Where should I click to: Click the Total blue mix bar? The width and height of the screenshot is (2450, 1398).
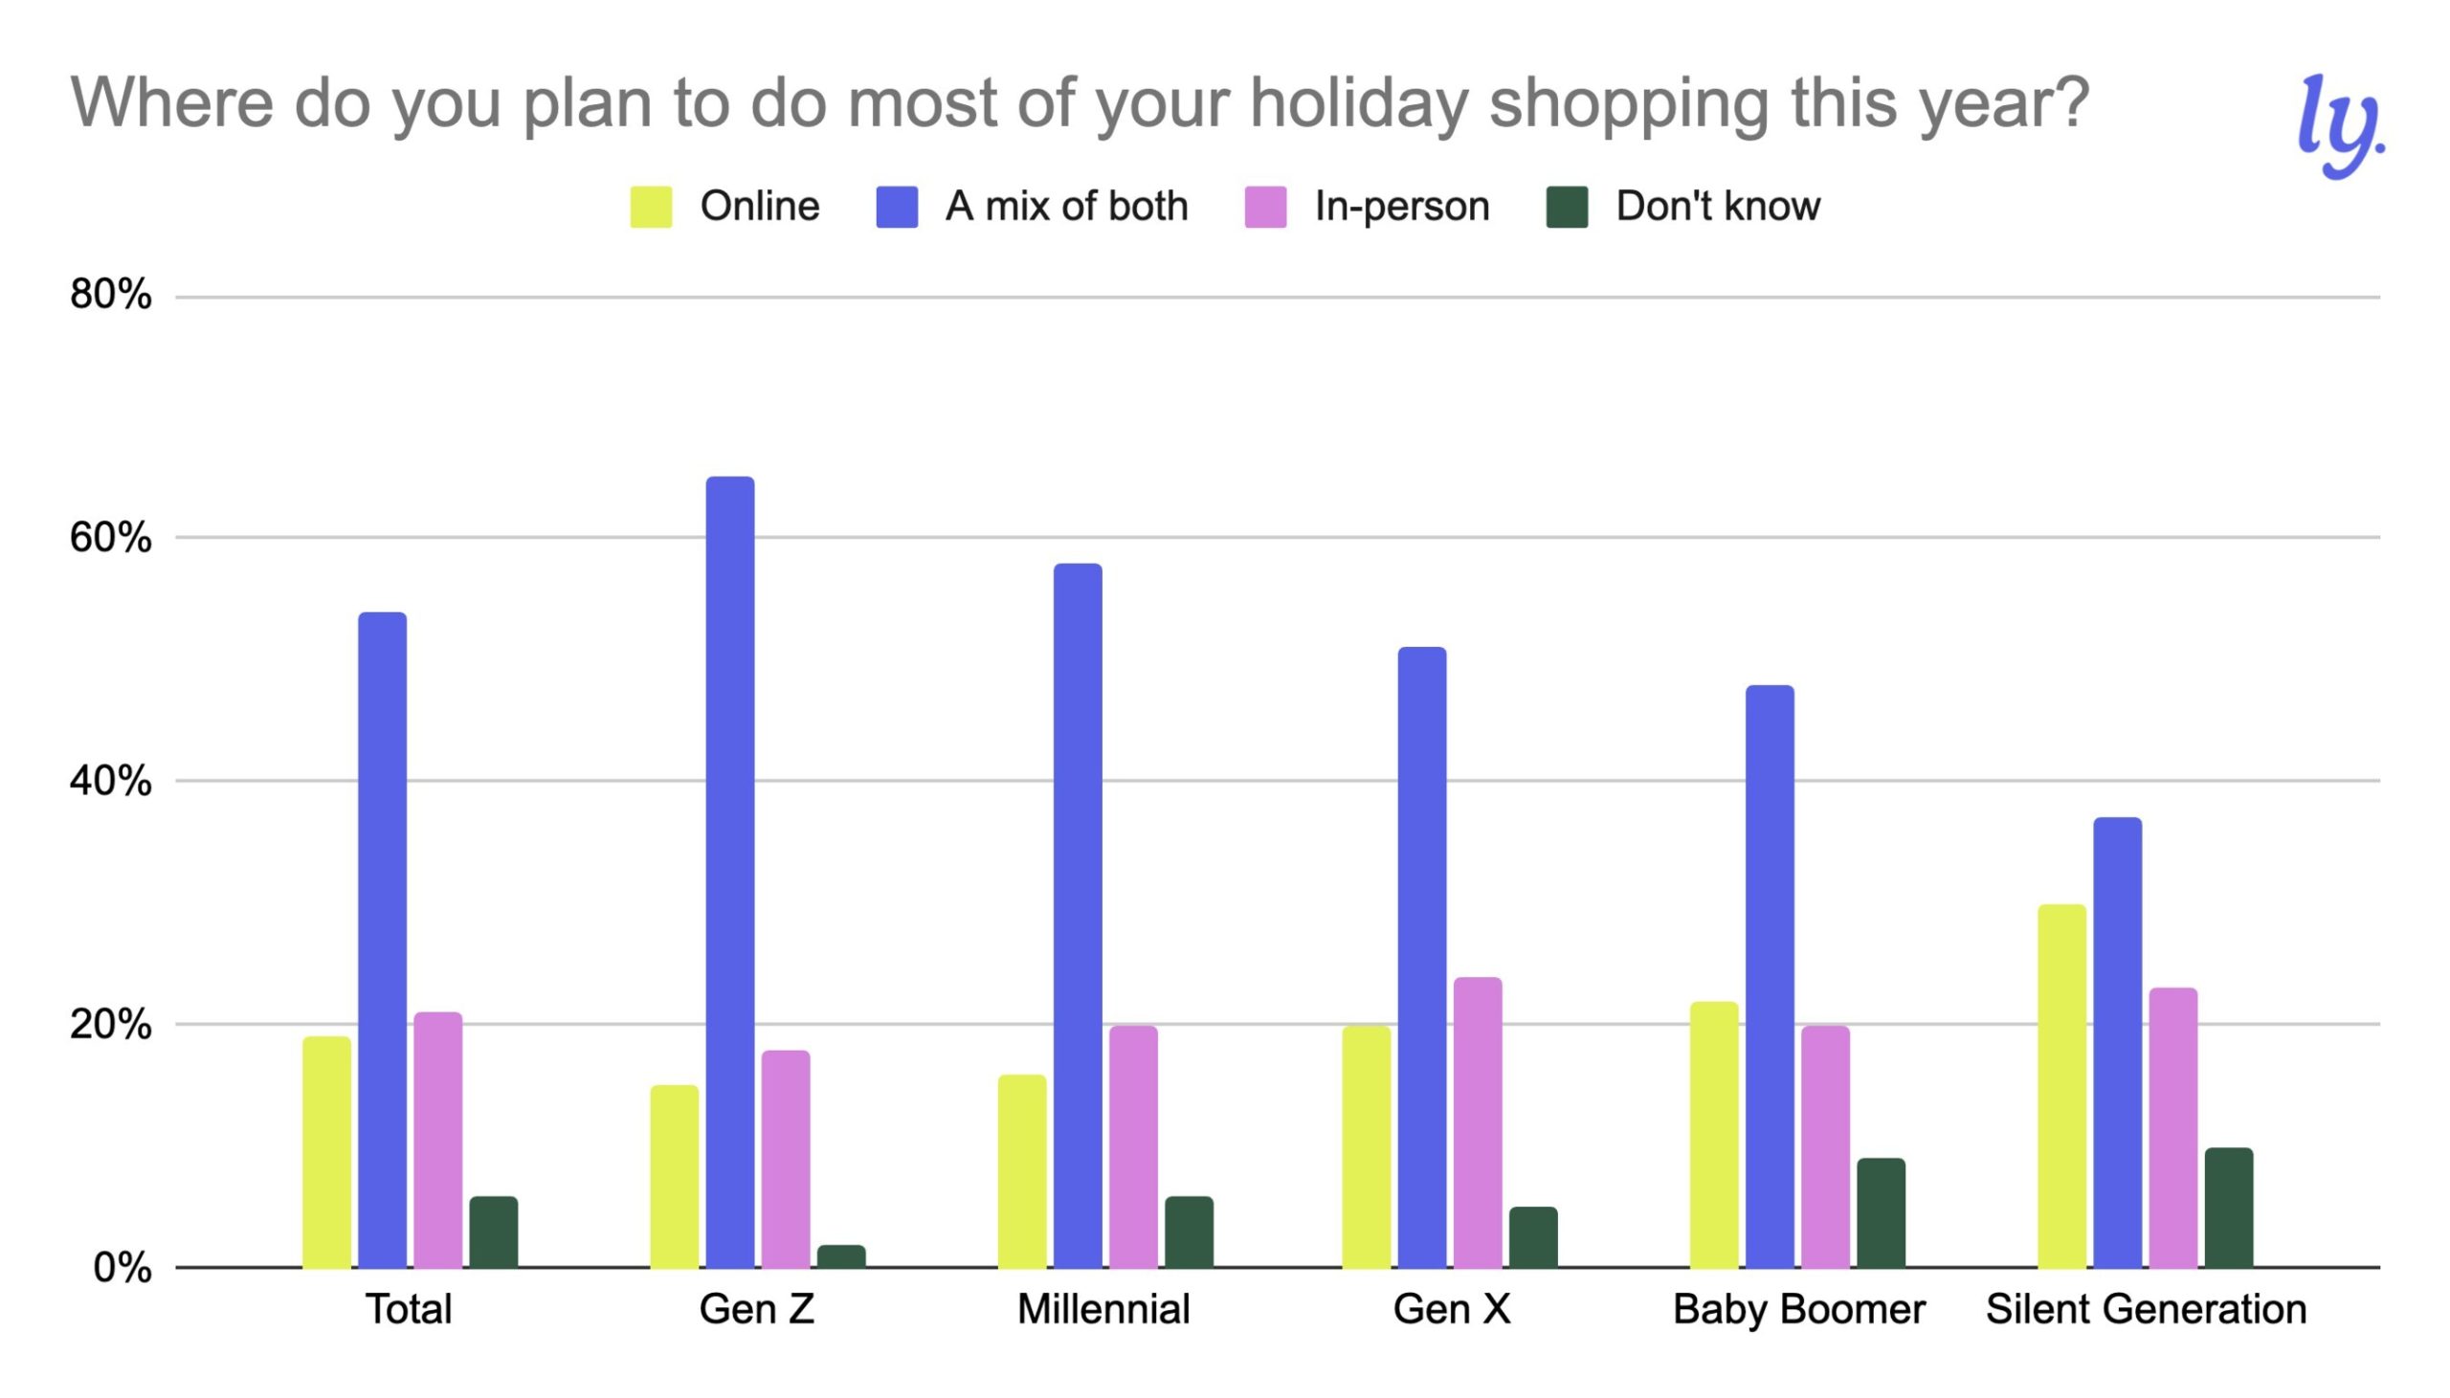pyautogui.click(x=382, y=940)
